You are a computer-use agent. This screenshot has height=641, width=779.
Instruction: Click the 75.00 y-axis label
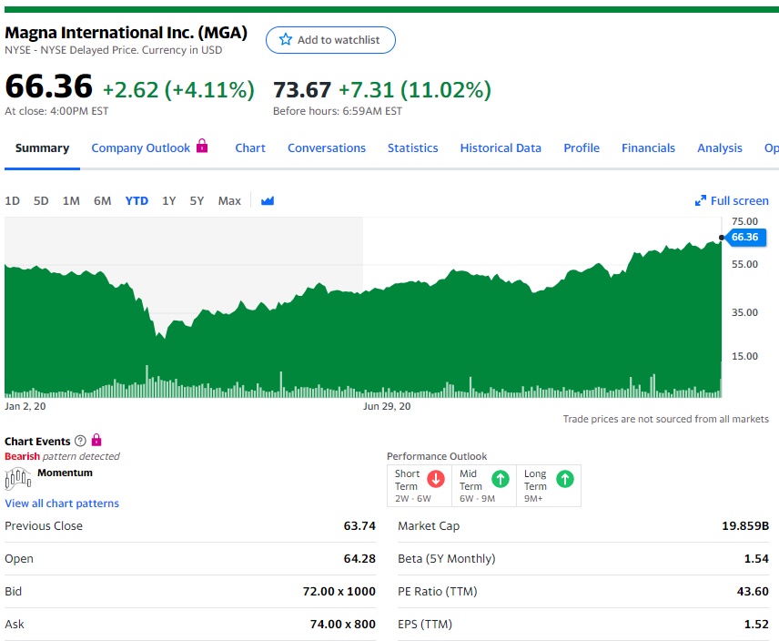click(x=744, y=221)
